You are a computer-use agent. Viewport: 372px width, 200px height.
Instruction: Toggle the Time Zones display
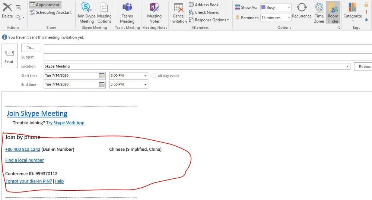(x=319, y=13)
